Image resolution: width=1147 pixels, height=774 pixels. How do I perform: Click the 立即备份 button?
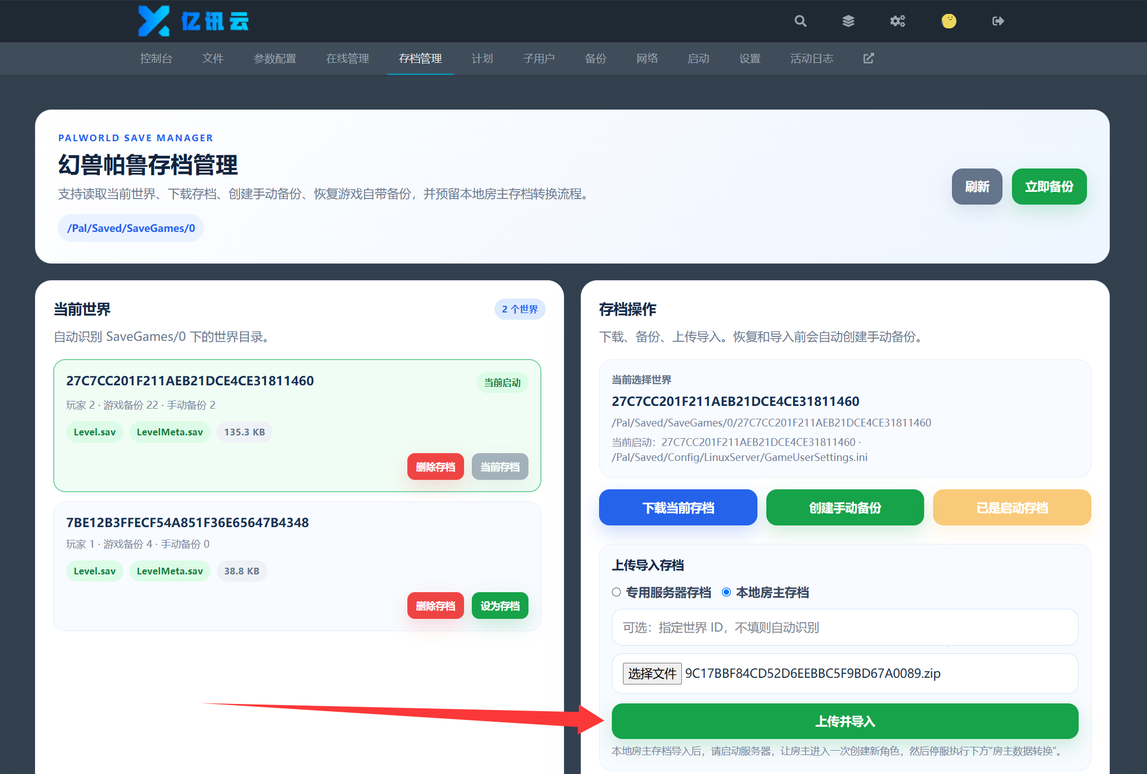(x=1049, y=186)
